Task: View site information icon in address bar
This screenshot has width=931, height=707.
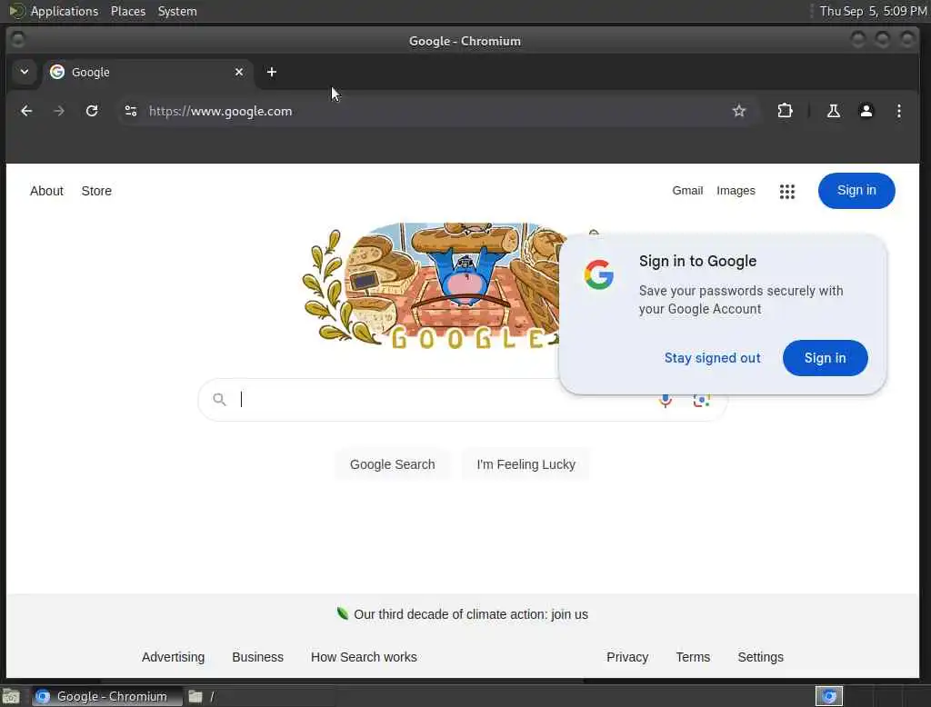Action: click(x=131, y=111)
